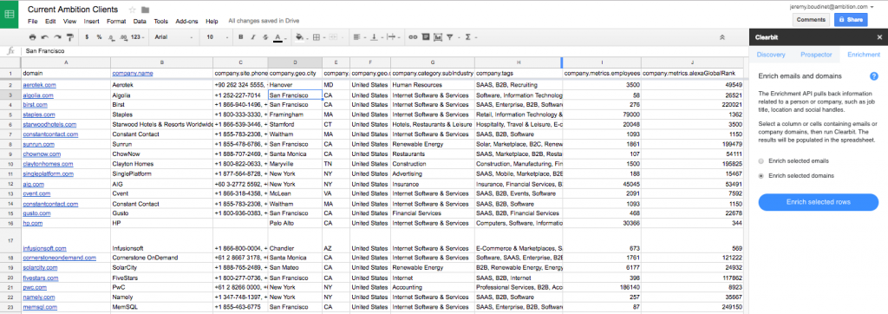Click the insert chart icon
The width and height of the screenshot is (888, 314).
click(437, 37)
